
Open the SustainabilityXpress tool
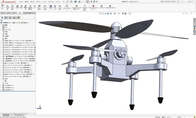[110, 7]
